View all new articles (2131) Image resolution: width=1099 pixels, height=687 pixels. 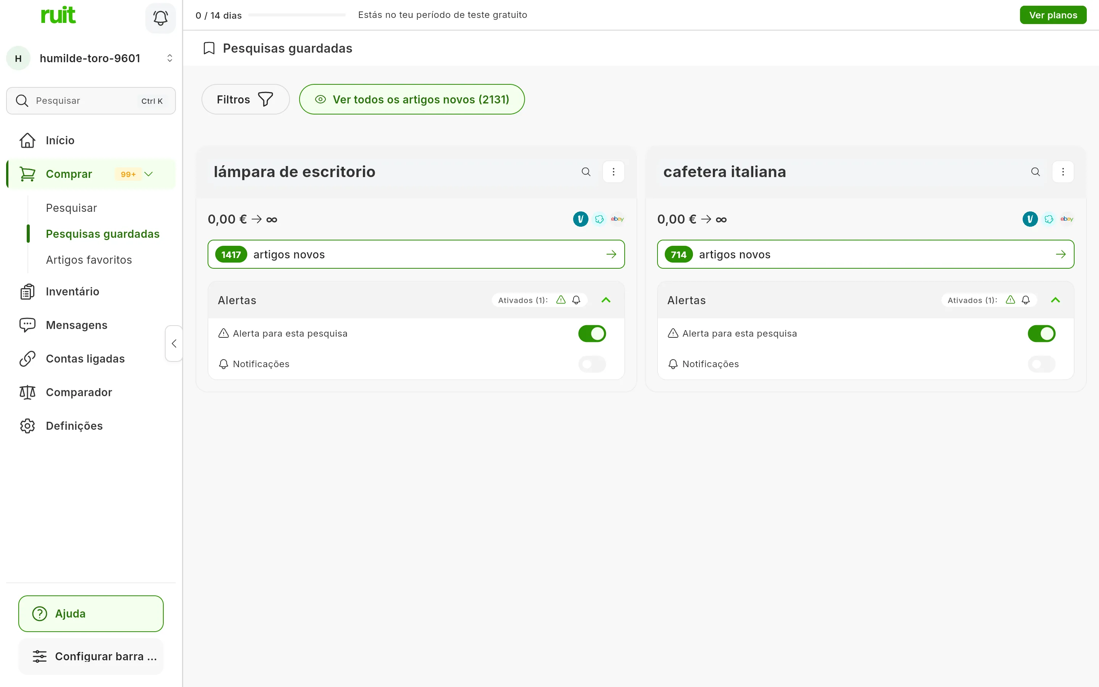(x=411, y=99)
